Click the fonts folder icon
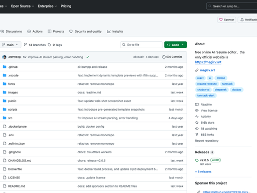The height and width of the screenshot is (193, 257). pos(5,84)
